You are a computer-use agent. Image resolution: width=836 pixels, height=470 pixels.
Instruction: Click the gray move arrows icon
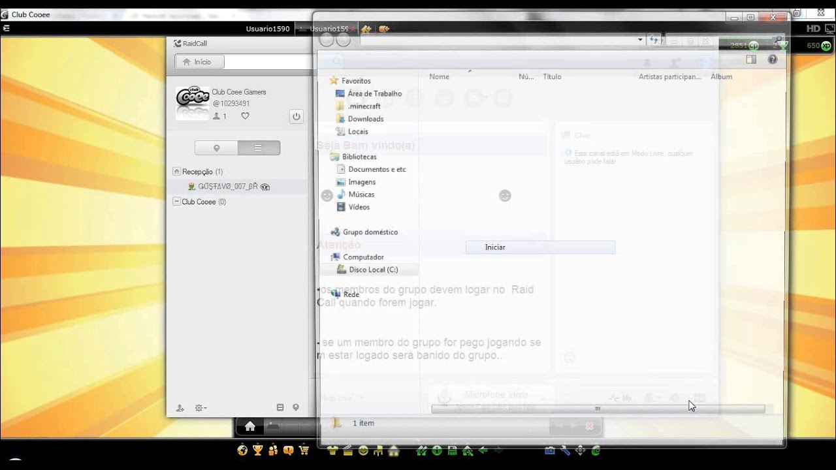pyautogui.click(x=581, y=450)
